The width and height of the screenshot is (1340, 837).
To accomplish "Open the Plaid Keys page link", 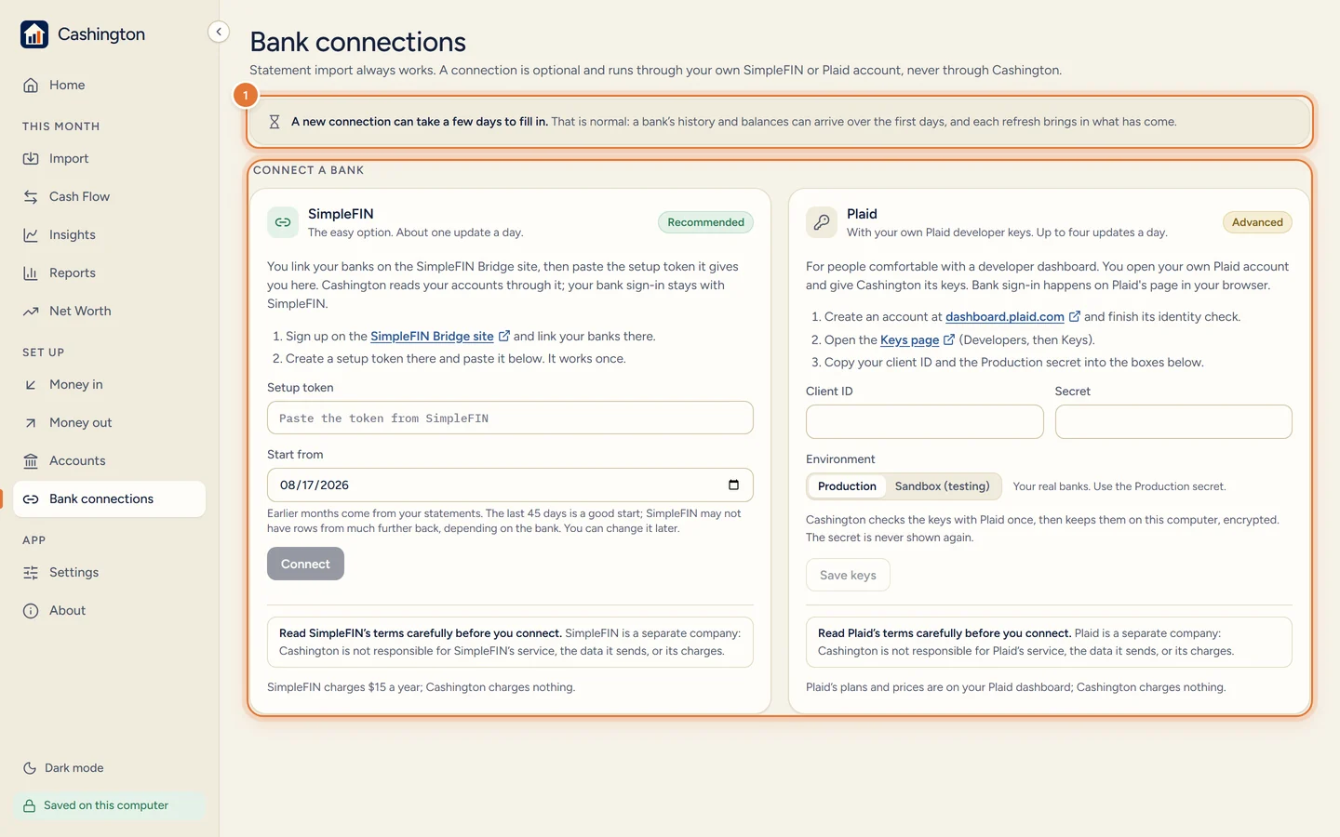I will (x=910, y=340).
